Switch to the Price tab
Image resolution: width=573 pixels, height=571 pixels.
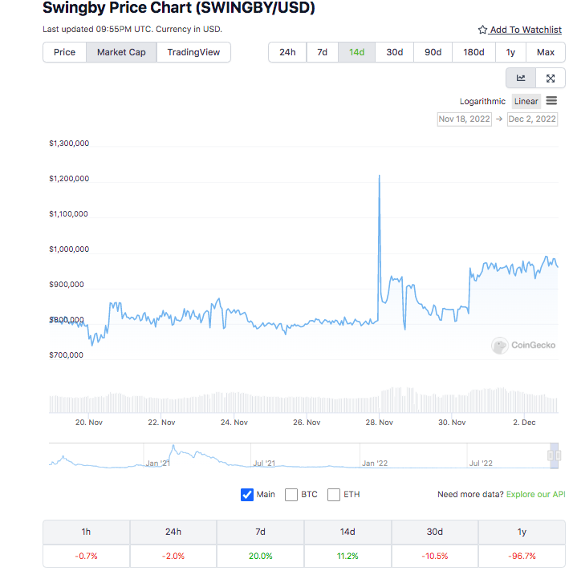(x=64, y=52)
